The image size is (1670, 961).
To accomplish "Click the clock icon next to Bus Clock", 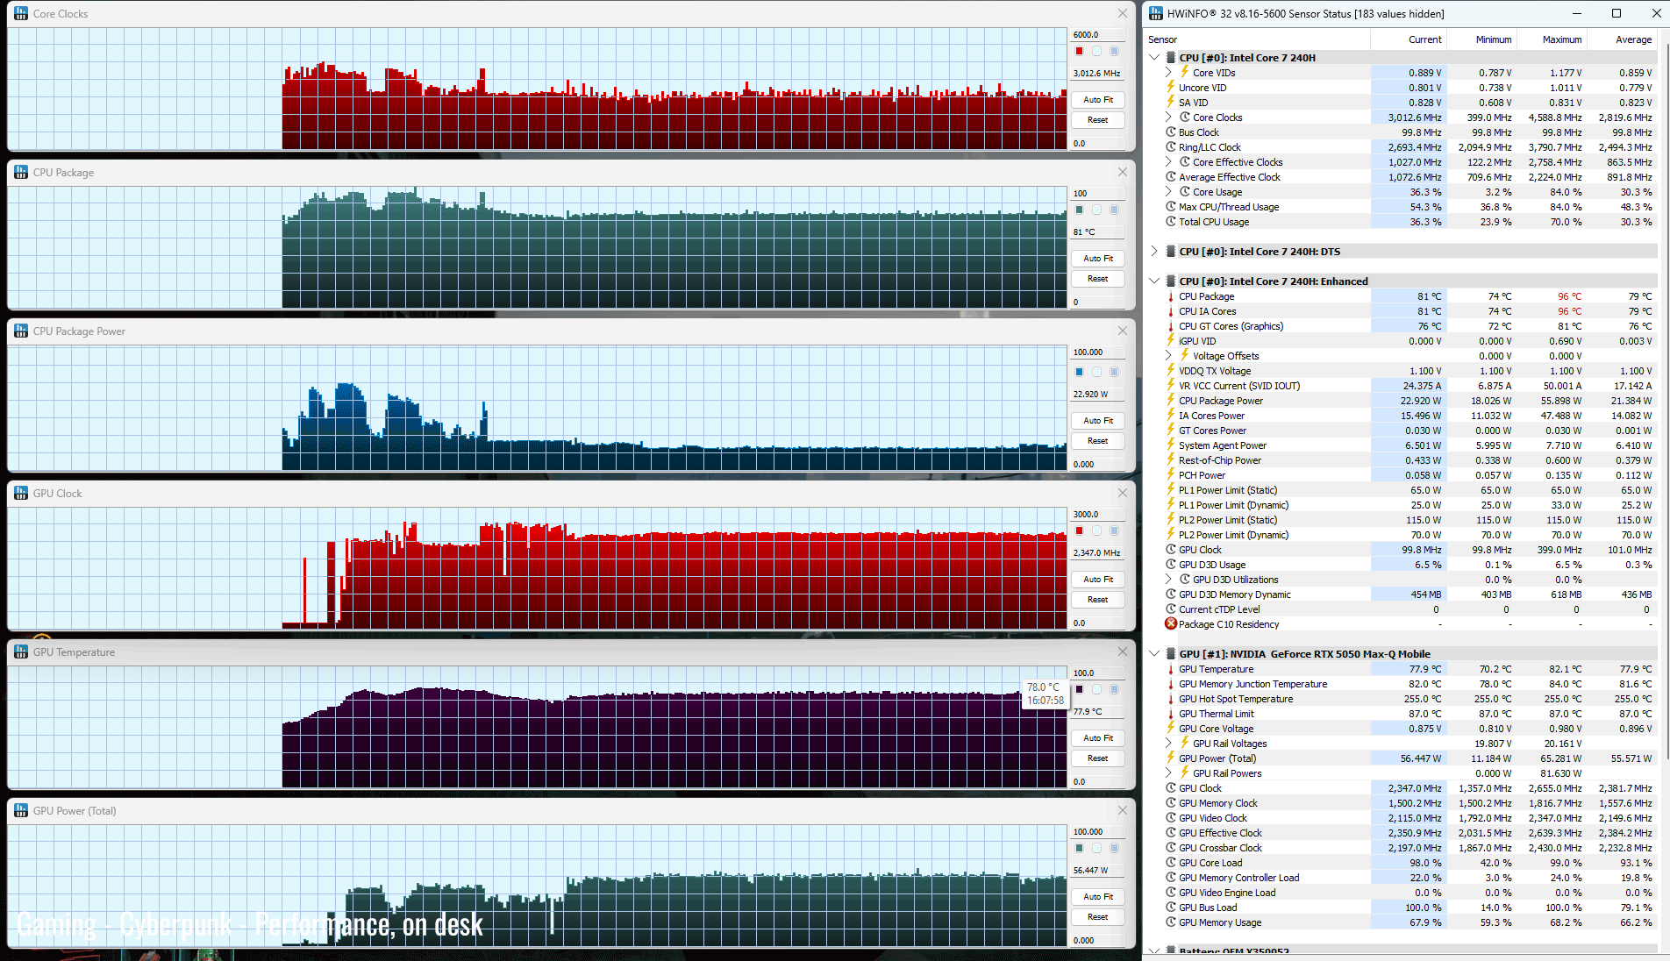I will point(1170,132).
